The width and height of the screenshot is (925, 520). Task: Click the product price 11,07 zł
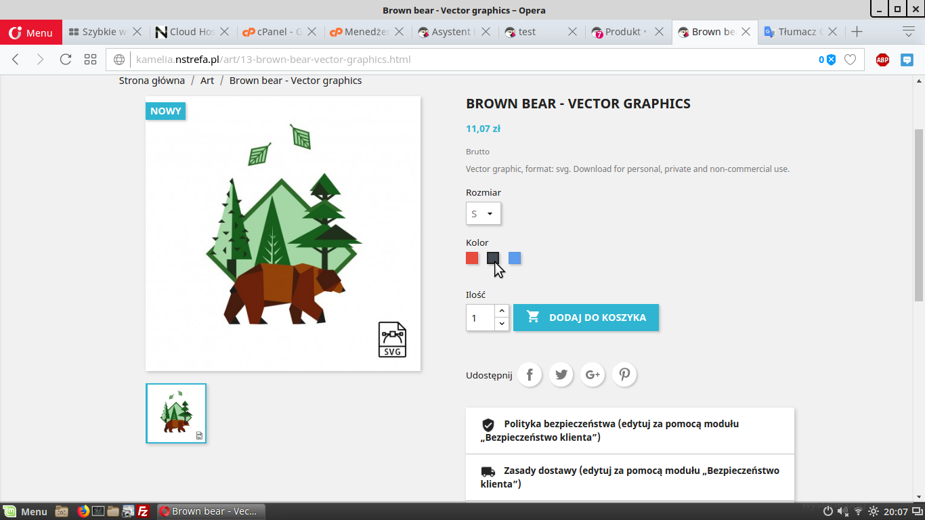point(483,129)
